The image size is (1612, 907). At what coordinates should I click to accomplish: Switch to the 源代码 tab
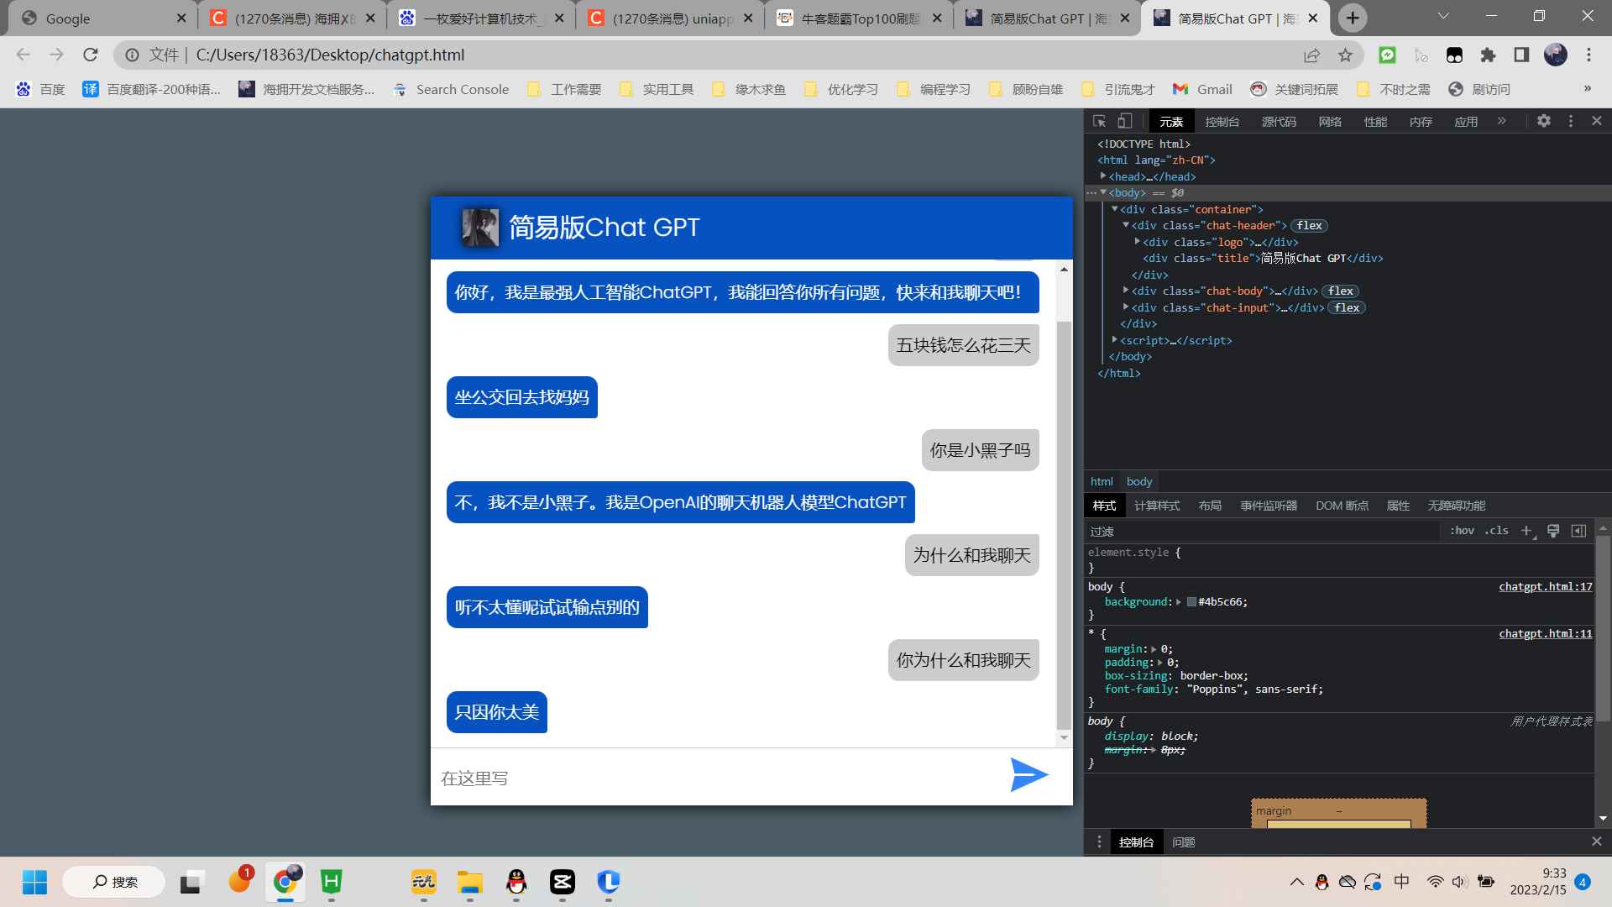point(1279,122)
